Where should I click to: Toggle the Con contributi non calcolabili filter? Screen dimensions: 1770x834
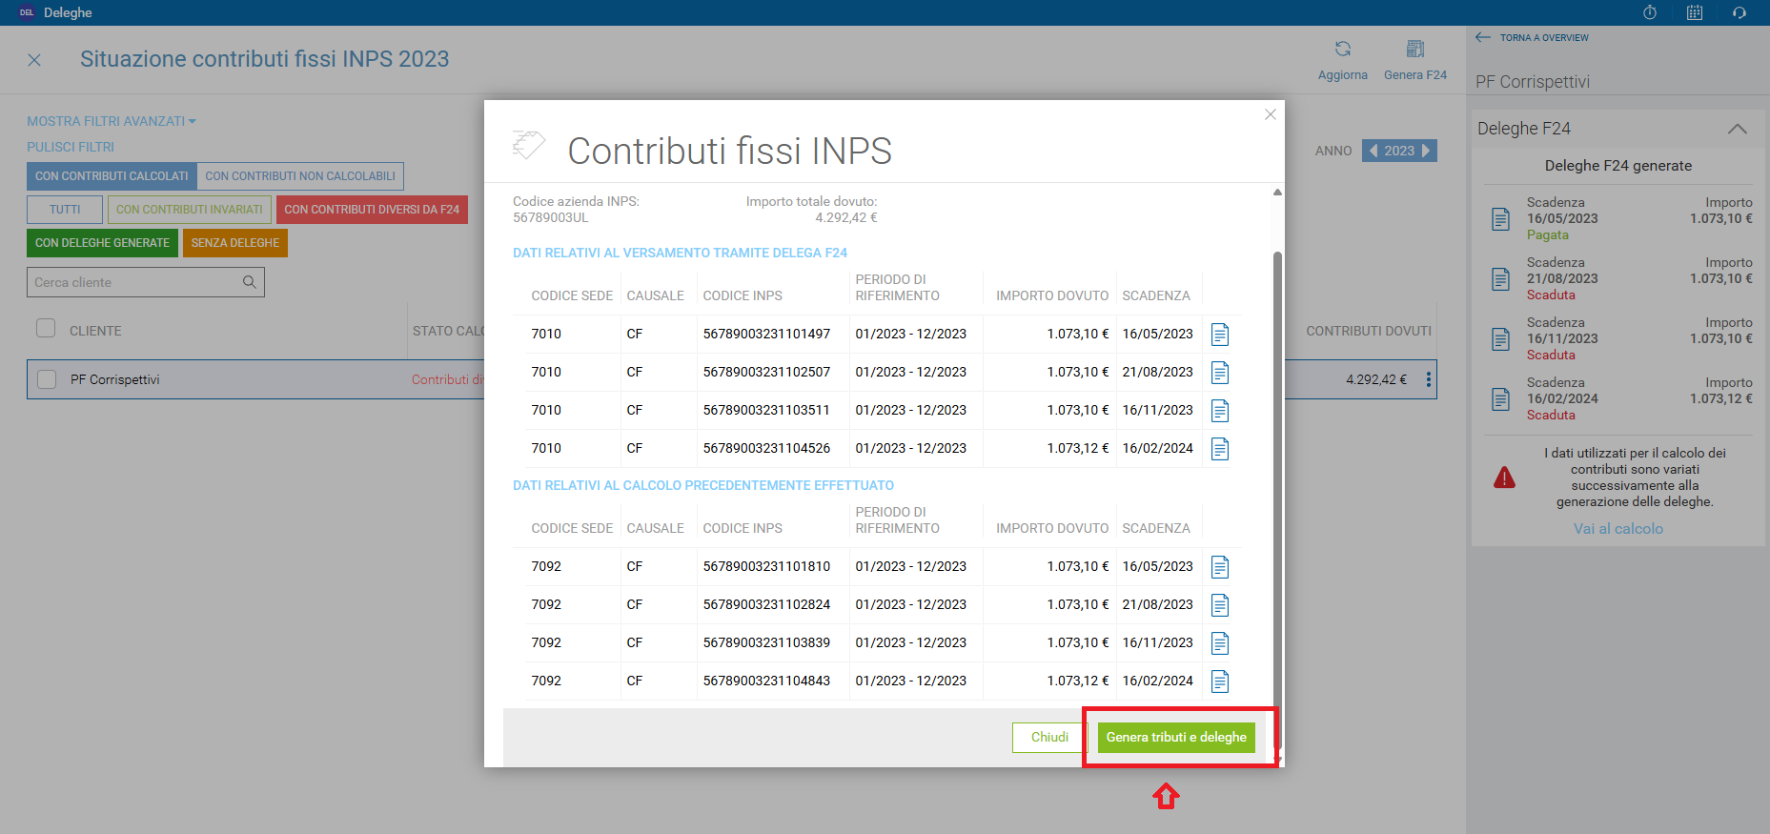pos(300,176)
